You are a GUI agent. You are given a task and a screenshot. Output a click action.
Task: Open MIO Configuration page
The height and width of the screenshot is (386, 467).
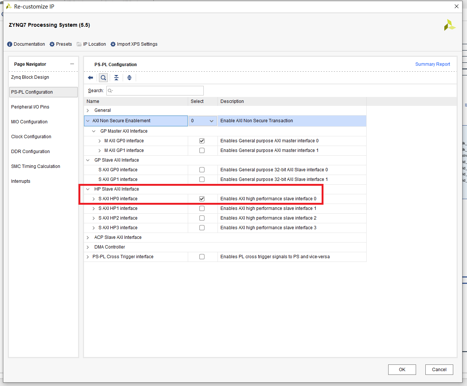coord(29,122)
